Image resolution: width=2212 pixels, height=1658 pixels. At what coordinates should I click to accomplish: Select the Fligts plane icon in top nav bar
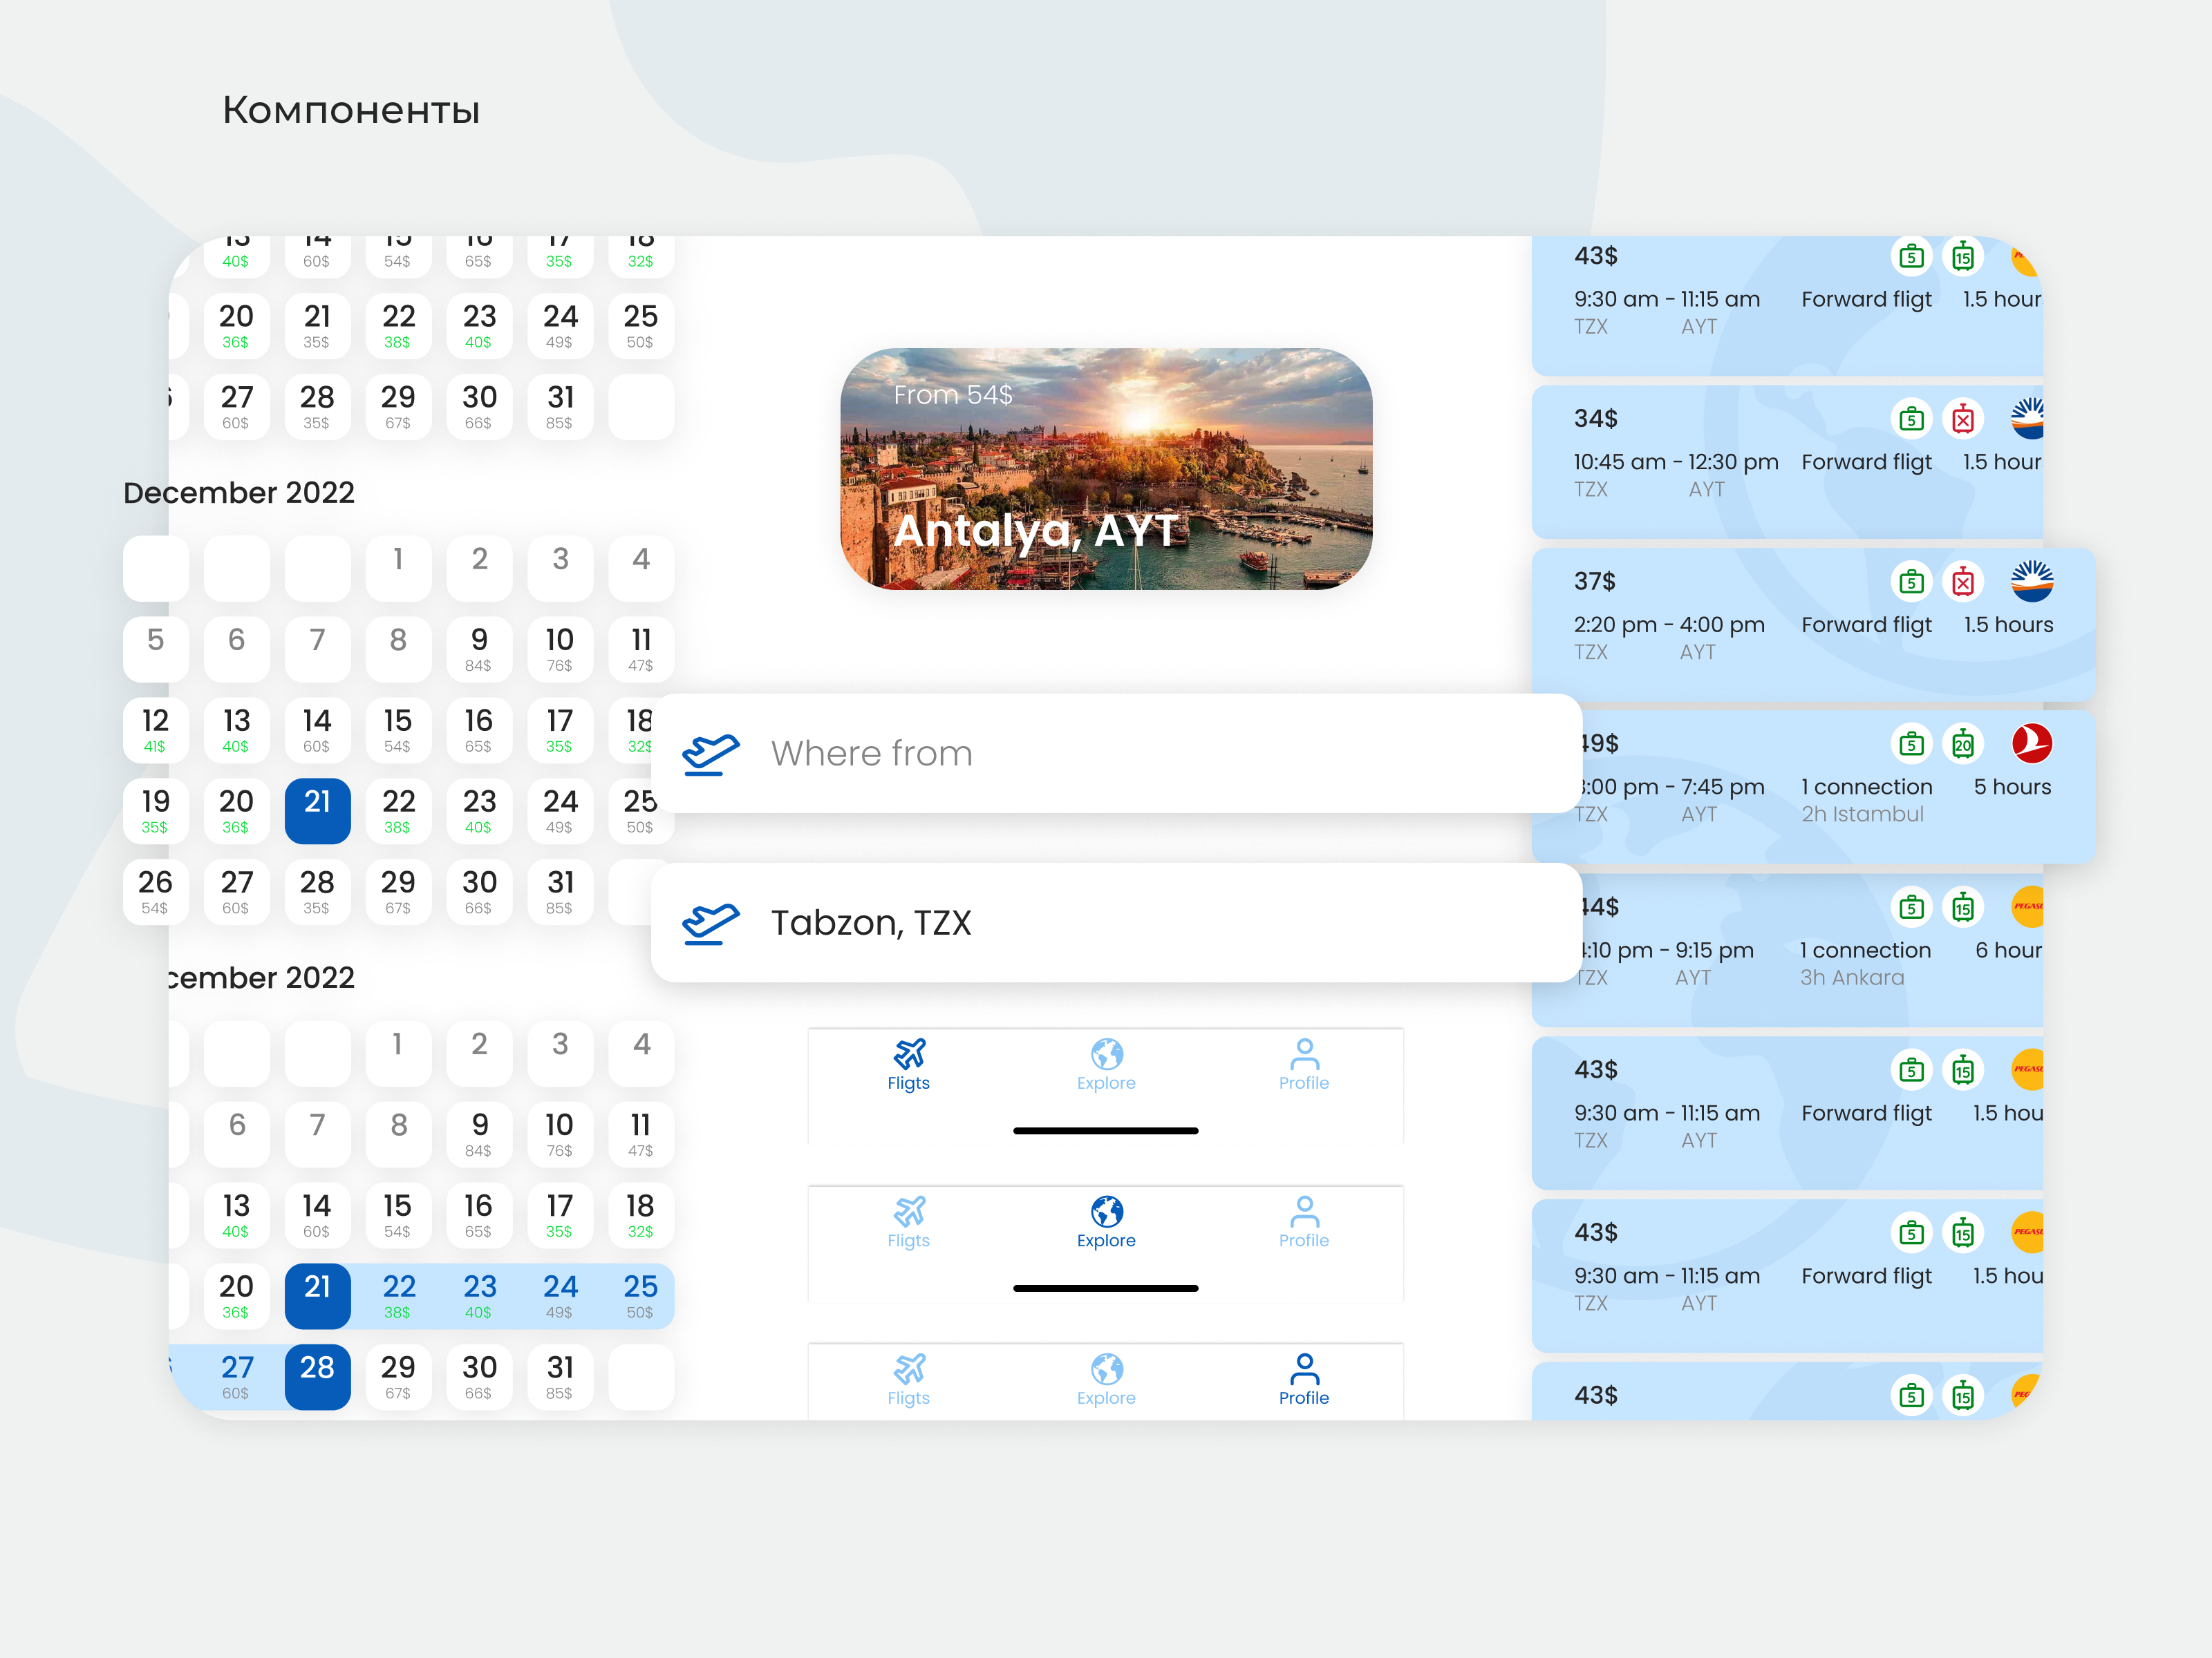(908, 1054)
